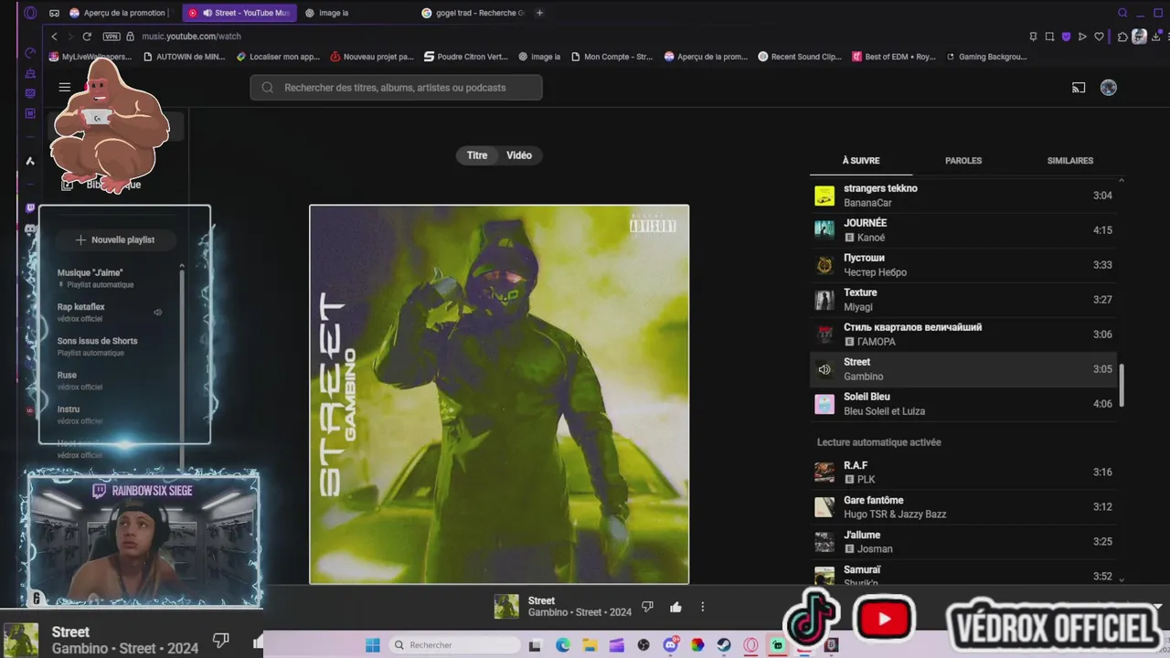Screen dimensions: 1170x658
Task: Click the Windows taskbar Rechercher box
Action: tap(454, 645)
